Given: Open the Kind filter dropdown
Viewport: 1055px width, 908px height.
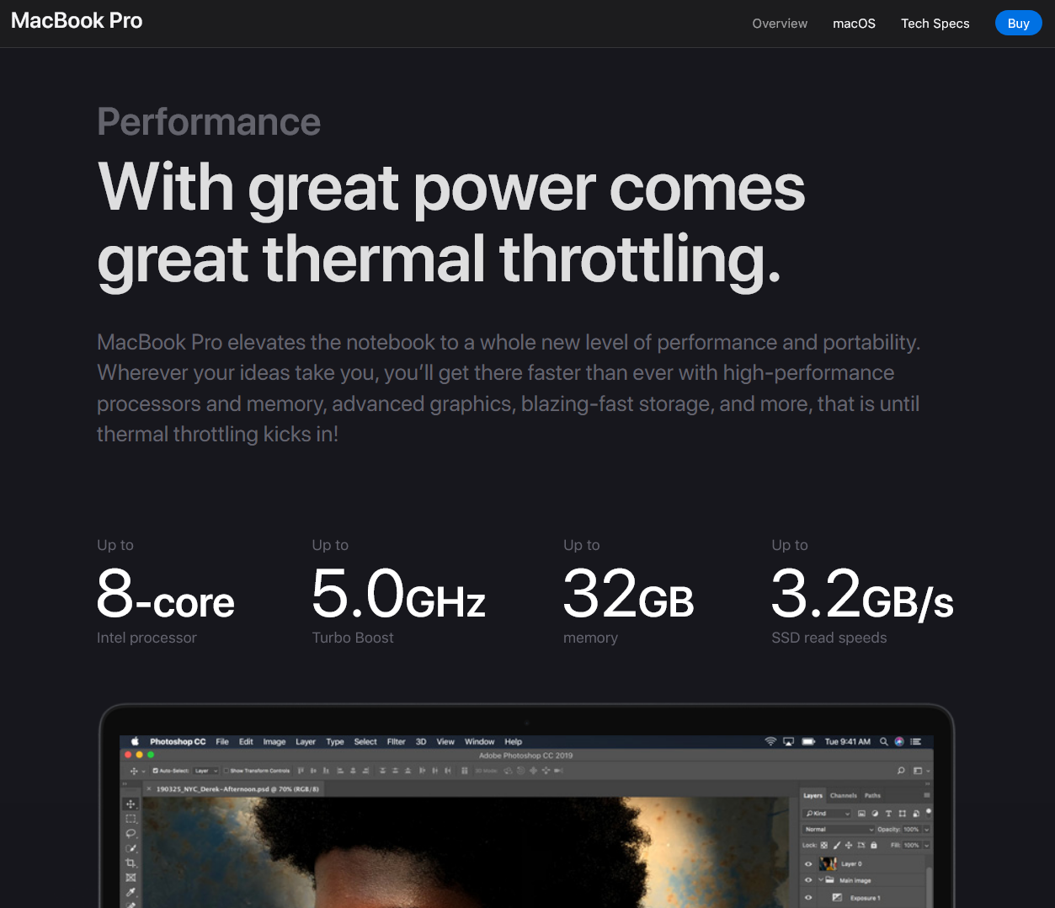Looking at the screenshot, I should (826, 814).
